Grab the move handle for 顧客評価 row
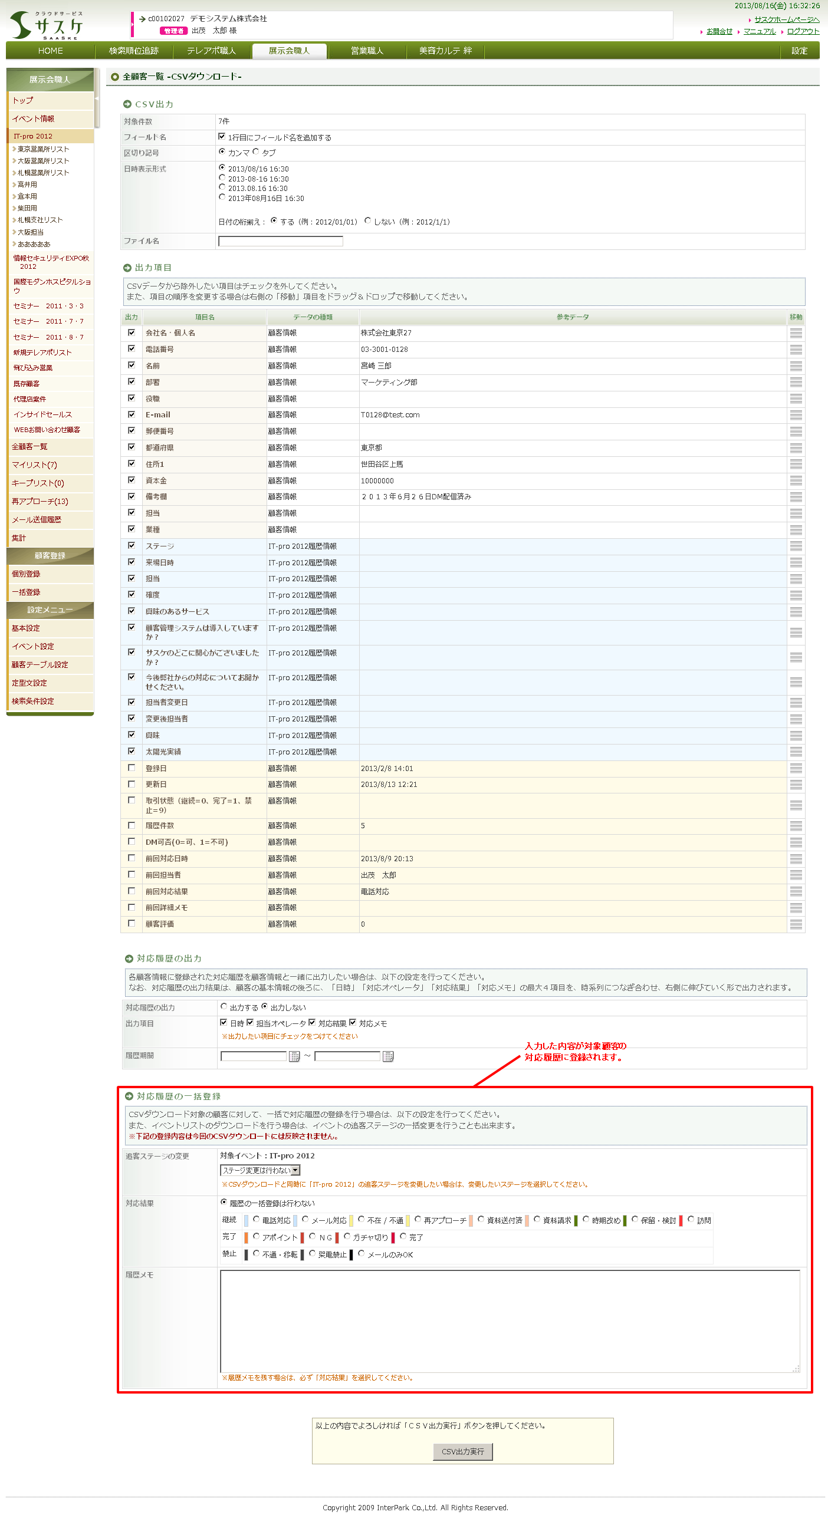The image size is (828, 1515). click(x=796, y=924)
